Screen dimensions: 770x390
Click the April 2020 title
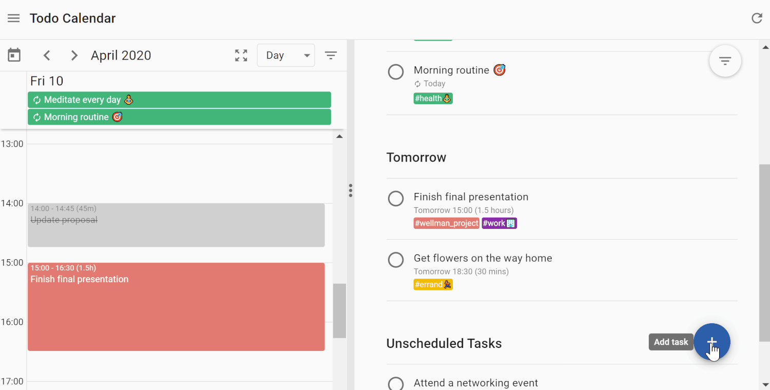[121, 55]
